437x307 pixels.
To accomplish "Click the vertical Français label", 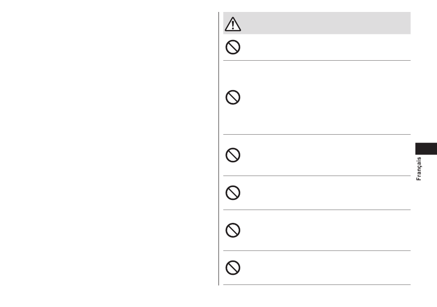I will point(419,169).
